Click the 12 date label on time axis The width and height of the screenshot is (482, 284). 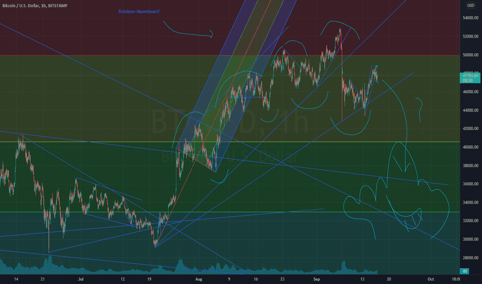pos(123,279)
